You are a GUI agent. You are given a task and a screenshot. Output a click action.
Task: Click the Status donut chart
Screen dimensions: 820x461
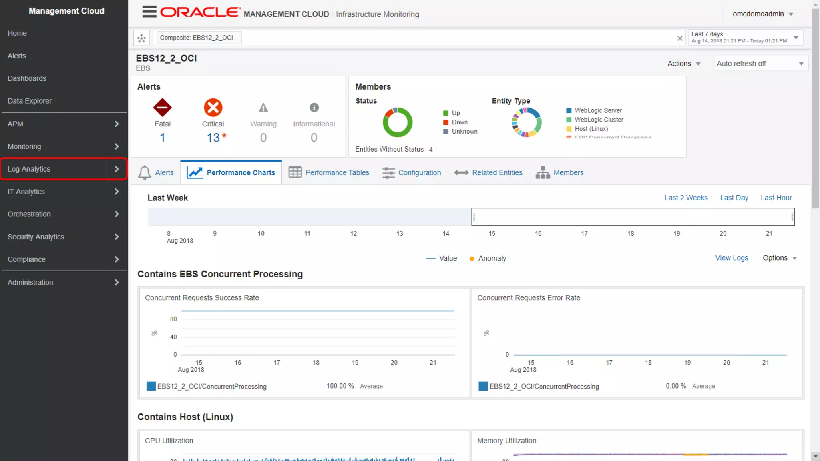397,122
